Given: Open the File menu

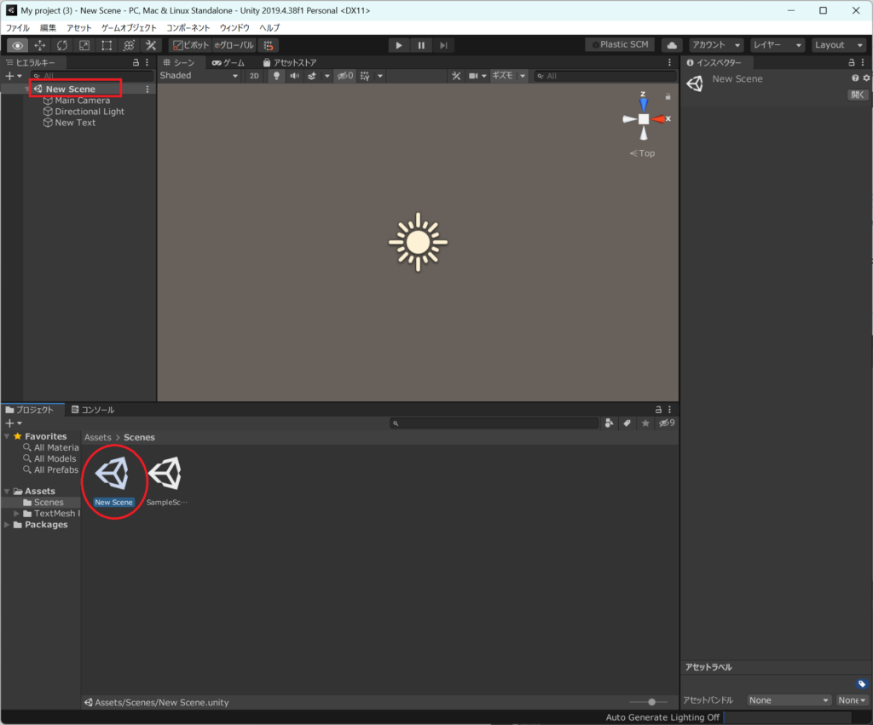Looking at the screenshot, I should click(18, 28).
